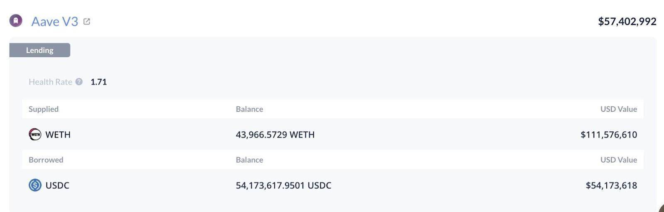
Task: Click the 1.71 health rate value
Action: tap(98, 82)
